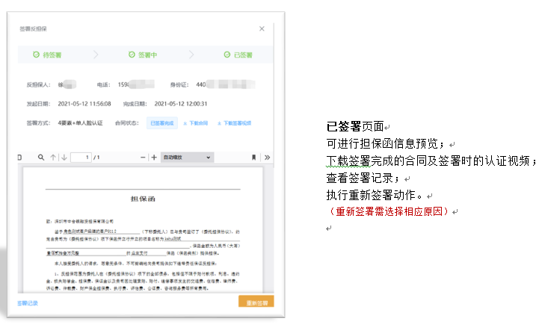Click the 已签署完成 status tag
This screenshot has width=542, height=336.
[161, 122]
